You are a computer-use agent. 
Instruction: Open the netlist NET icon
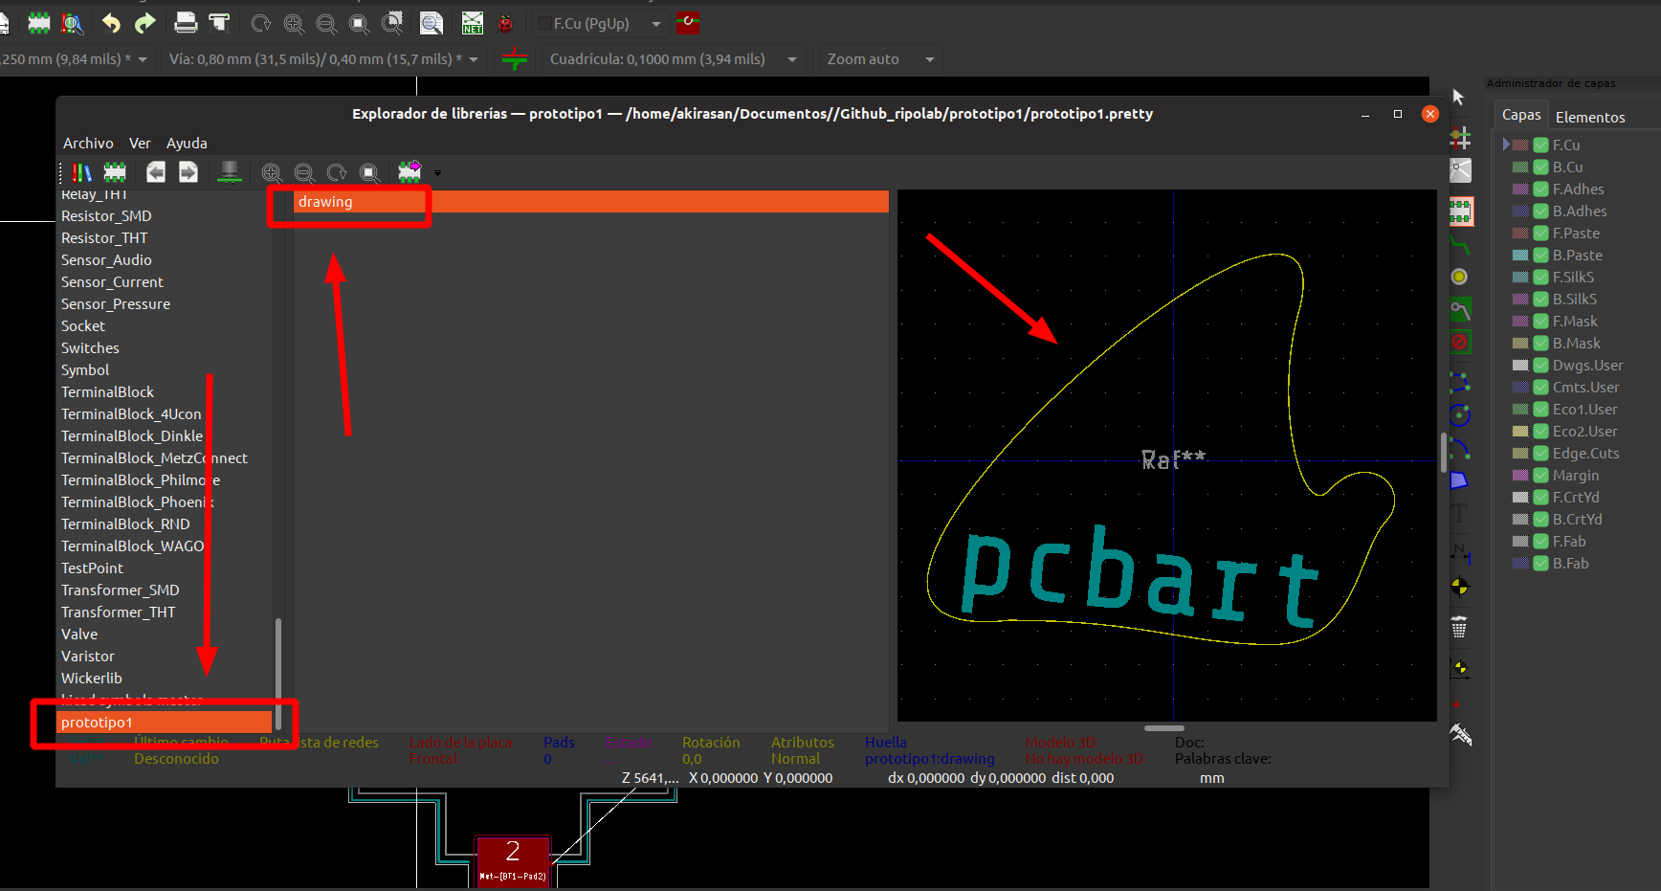(473, 23)
